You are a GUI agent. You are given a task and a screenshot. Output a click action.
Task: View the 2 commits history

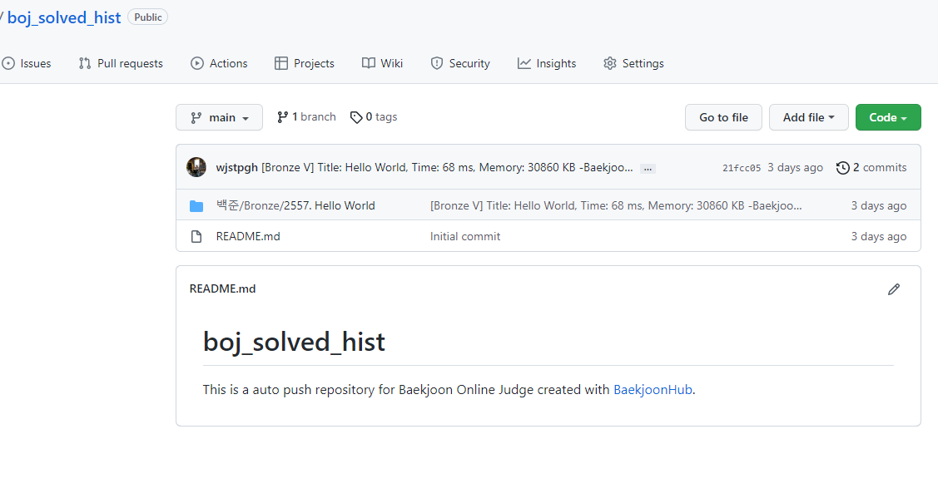click(871, 167)
